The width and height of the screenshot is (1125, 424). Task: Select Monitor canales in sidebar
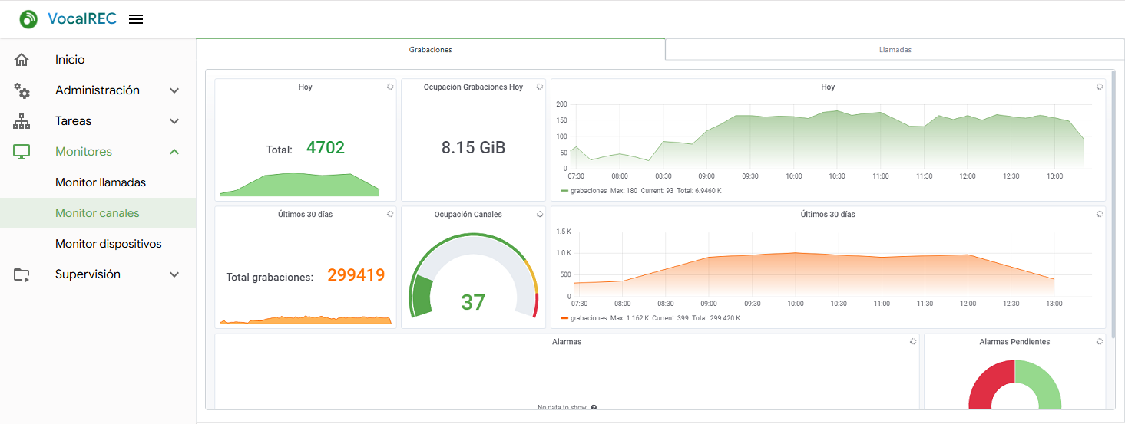[98, 213]
